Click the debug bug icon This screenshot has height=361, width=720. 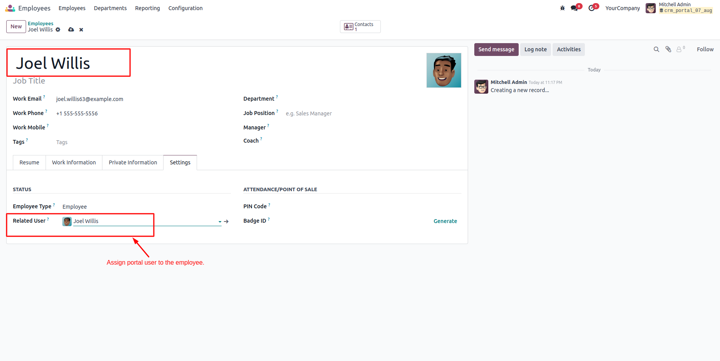(562, 8)
